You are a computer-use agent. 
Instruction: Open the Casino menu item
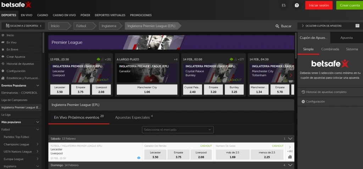click(x=43, y=15)
